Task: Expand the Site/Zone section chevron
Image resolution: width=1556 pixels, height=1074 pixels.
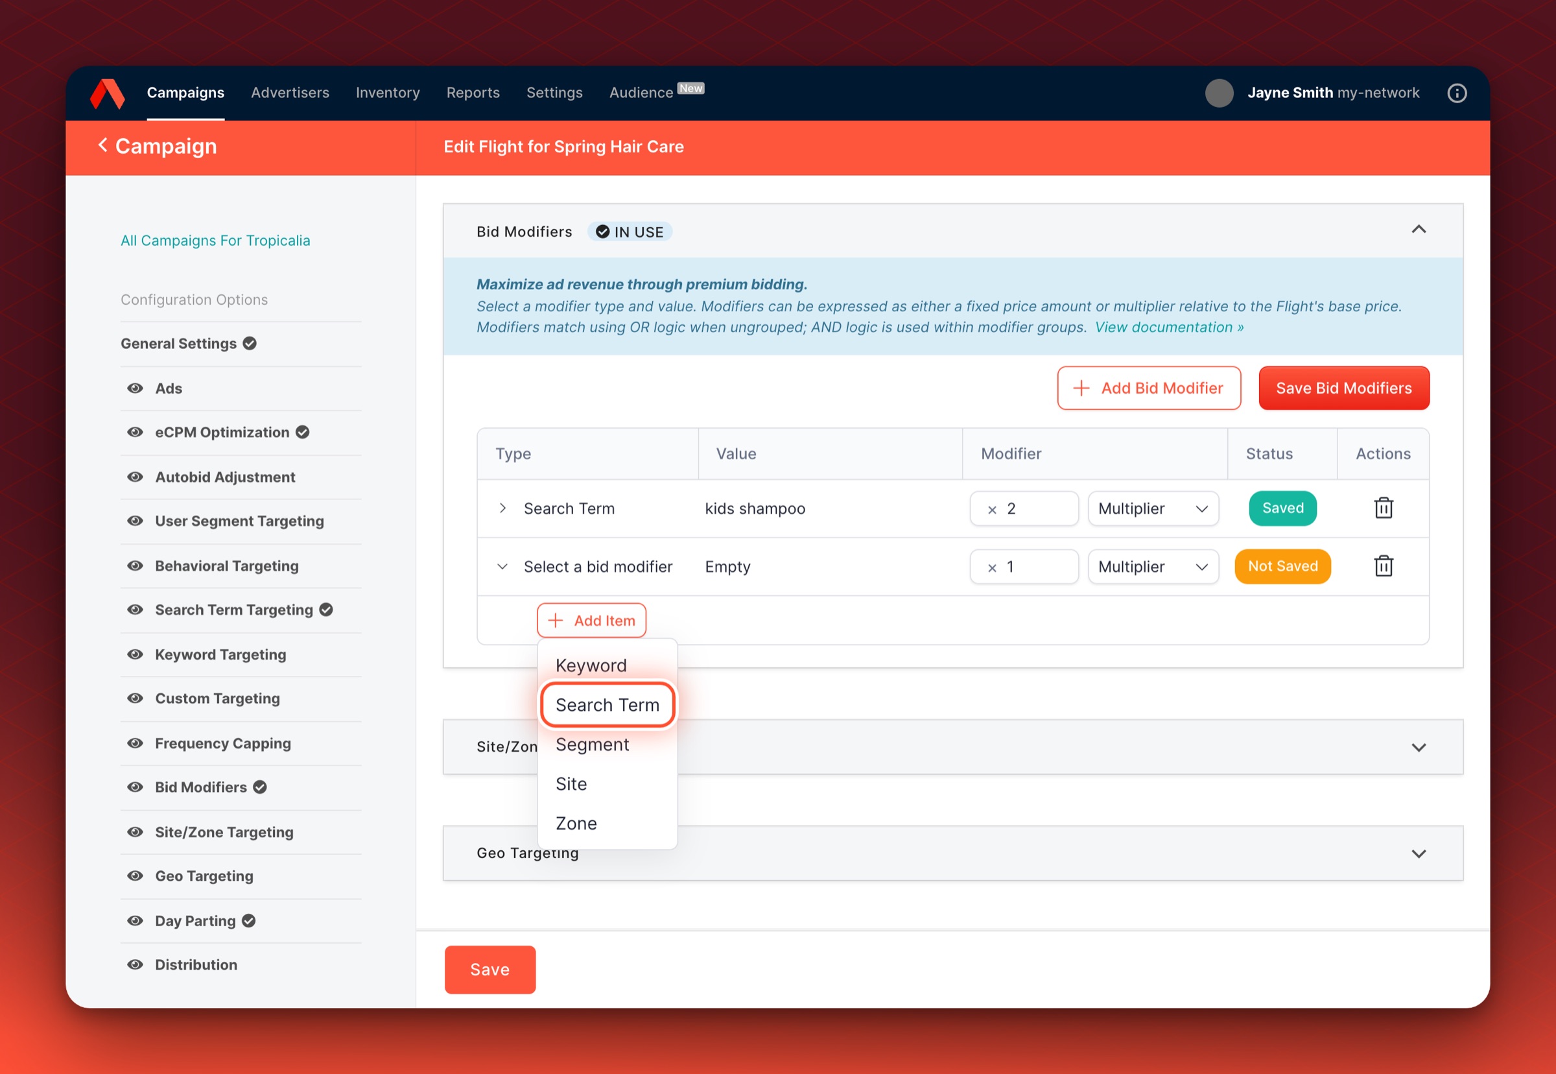Action: click(x=1418, y=748)
